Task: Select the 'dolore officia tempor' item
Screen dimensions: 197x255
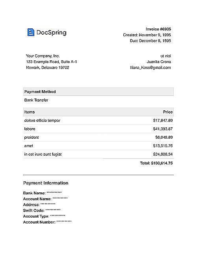Action: (x=42, y=121)
